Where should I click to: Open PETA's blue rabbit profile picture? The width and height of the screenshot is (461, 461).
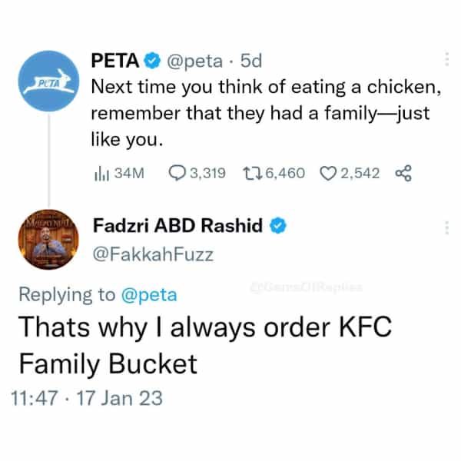click(x=48, y=80)
